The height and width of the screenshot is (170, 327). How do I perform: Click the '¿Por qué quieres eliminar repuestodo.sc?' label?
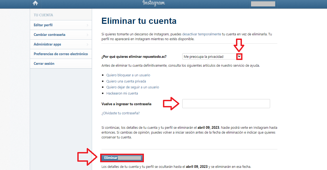(x=134, y=57)
